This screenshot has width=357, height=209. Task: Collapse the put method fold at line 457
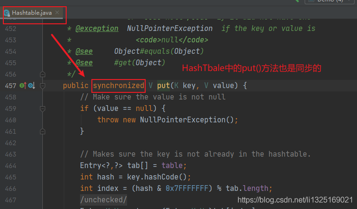point(42,86)
